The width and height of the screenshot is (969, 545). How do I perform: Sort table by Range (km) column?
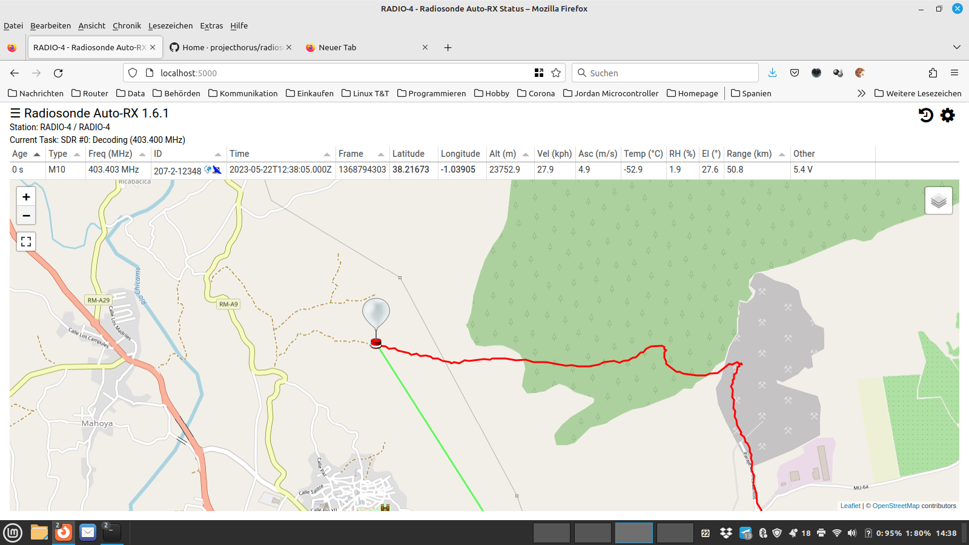click(756, 154)
